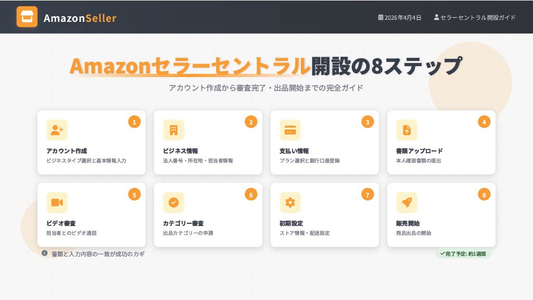Viewport: 533px width, 300px height.
Task: Click the Amazonセラーセントラル開設の8ステップ main heading
Action: click(x=265, y=66)
